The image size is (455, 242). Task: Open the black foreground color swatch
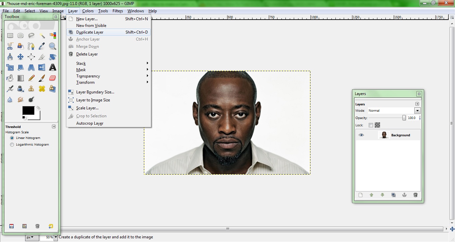(28, 111)
